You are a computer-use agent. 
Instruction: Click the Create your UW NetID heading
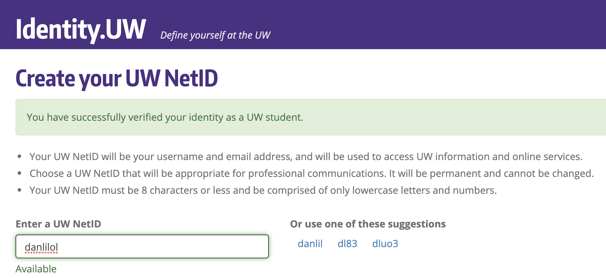(117, 78)
